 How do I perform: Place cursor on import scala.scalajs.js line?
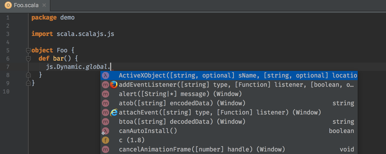(x=73, y=34)
